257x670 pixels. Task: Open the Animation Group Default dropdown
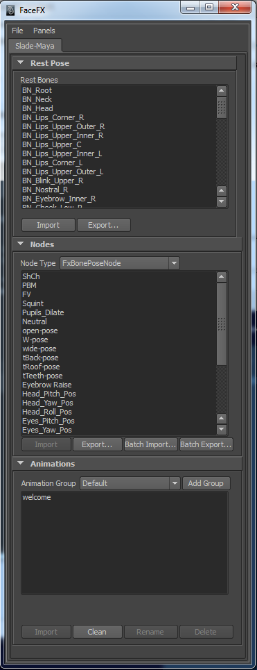coord(130,483)
